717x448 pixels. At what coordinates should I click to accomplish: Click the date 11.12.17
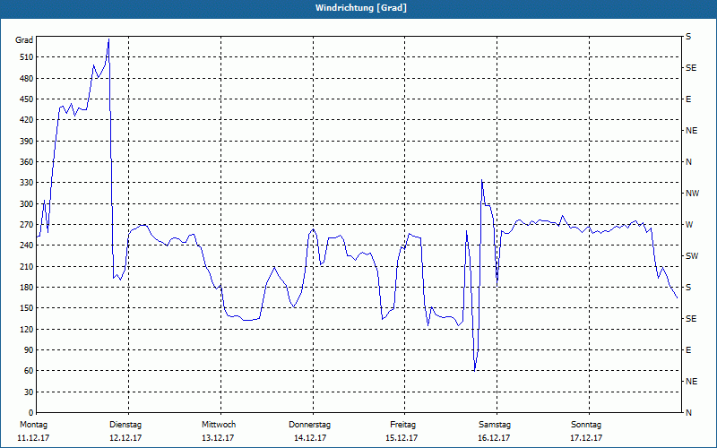pyautogui.click(x=33, y=438)
